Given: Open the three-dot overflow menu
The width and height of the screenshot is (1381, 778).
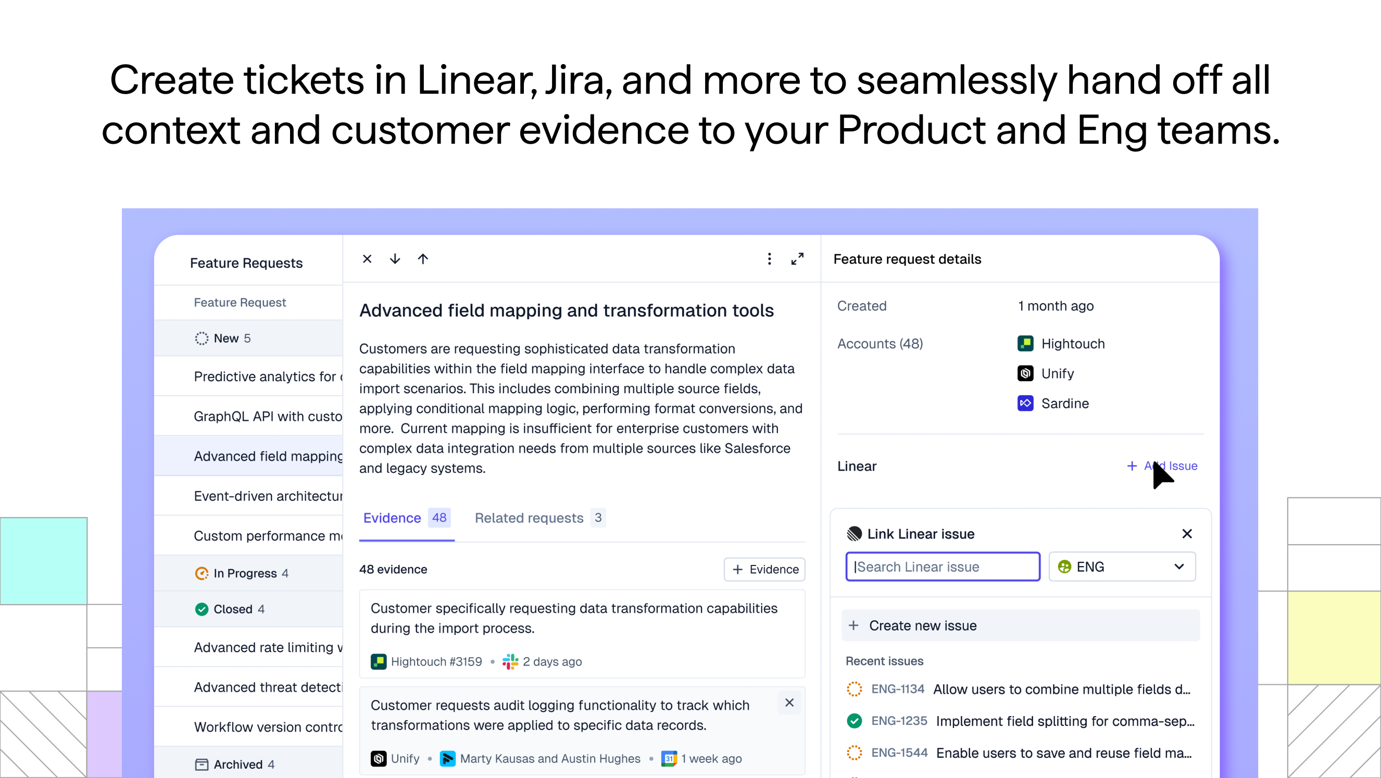Looking at the screenshot, I should click(x=769, y=258).
